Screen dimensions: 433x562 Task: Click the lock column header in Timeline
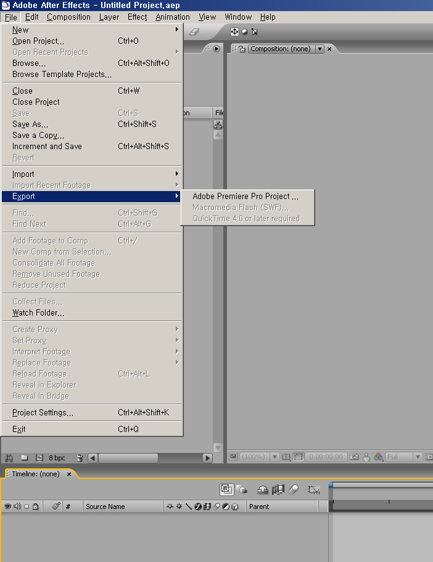click(x=36, y=507)
